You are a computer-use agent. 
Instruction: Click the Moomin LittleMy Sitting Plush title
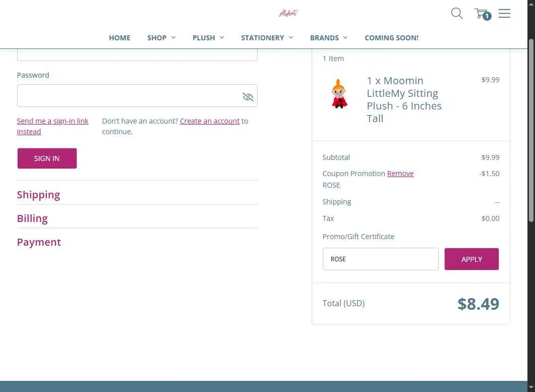click(x=404, y=100)
